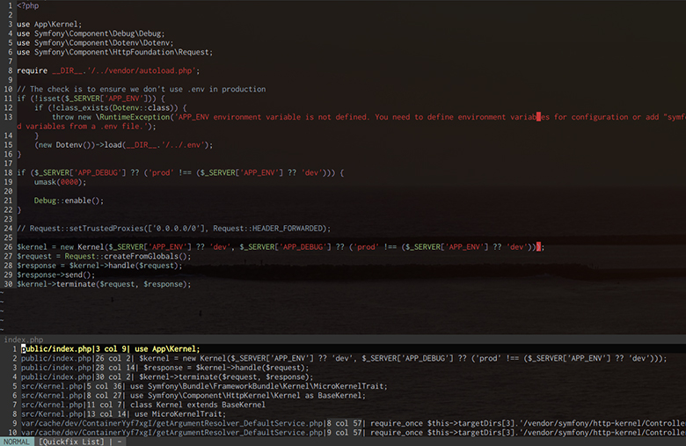The width and height of the screenshot is (686, 446).
Task: Click '$response->send();' line
Action: (x=55, y=274)
